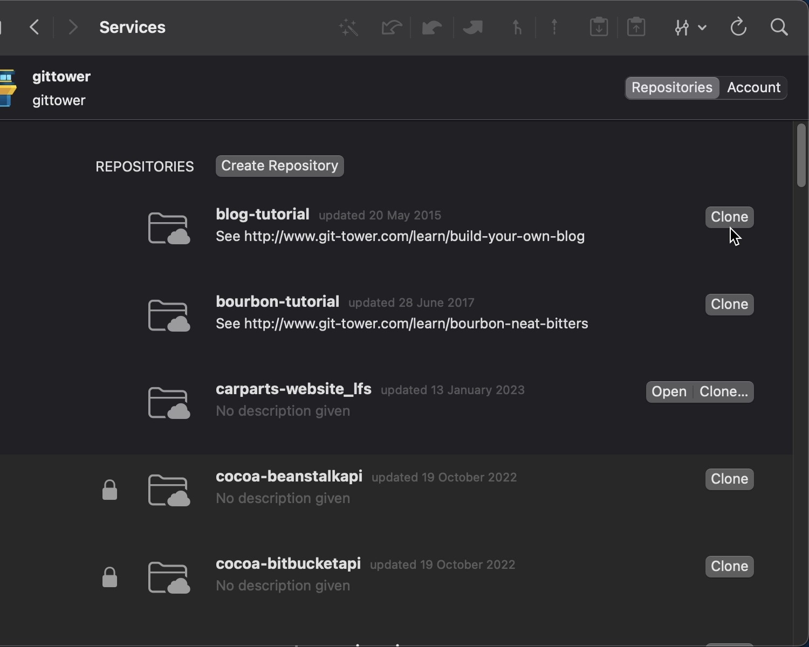Click the blog-tutorial cloud folder icon

pos(169,228)
